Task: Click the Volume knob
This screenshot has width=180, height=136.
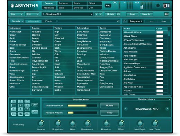Action: pos(41,123)
